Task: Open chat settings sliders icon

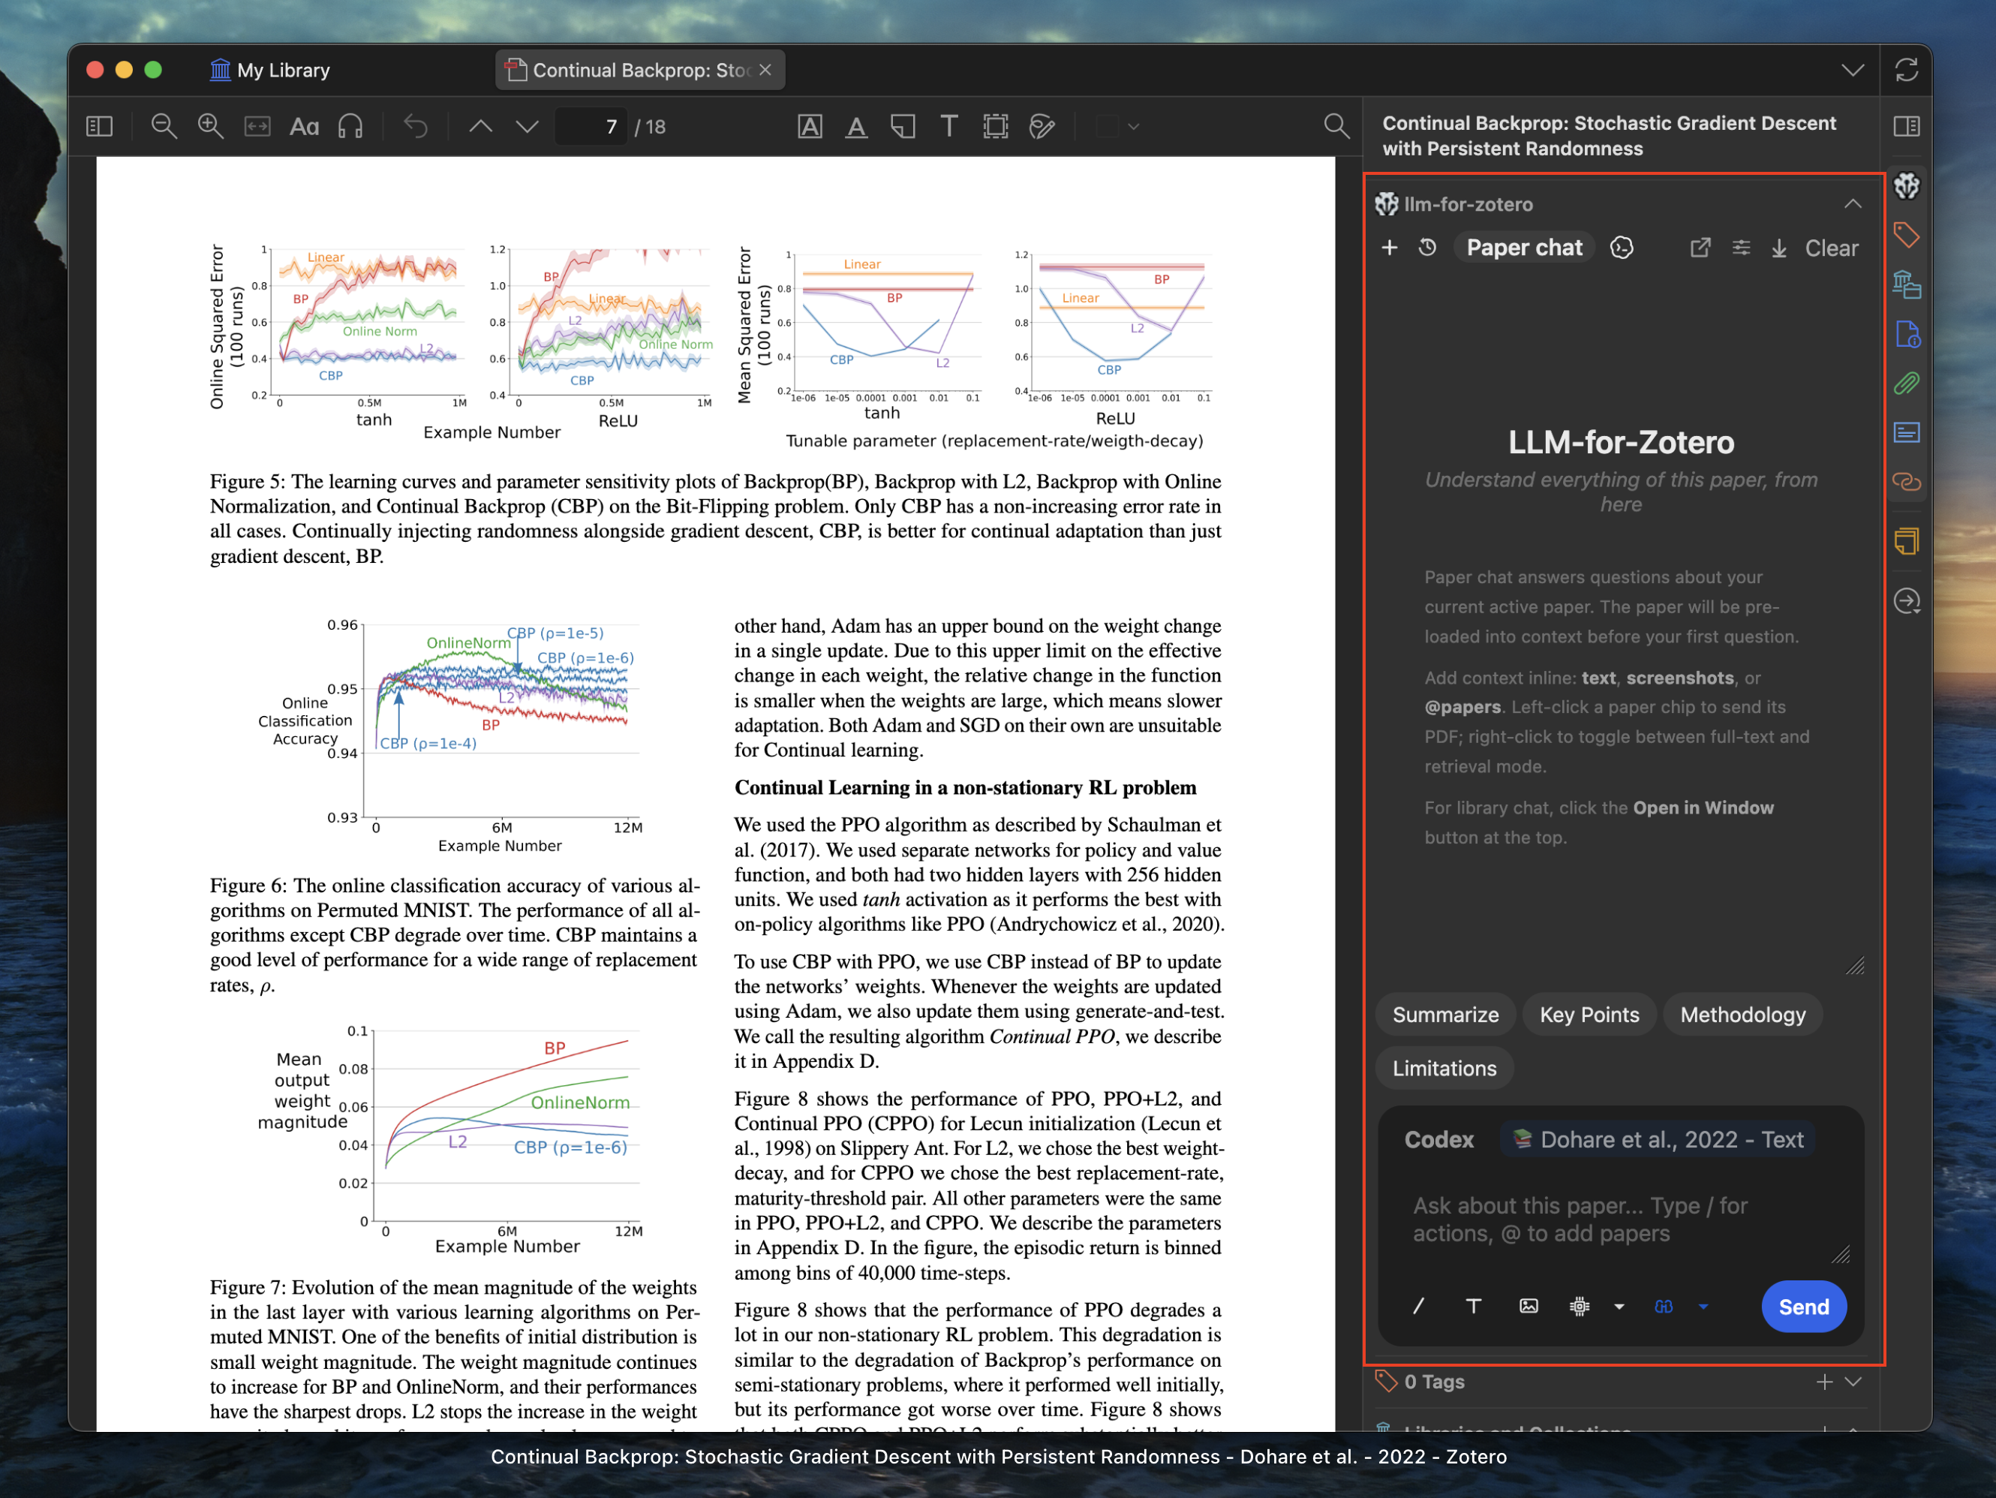Action: pyautogui.click(x=1741, y=247)
